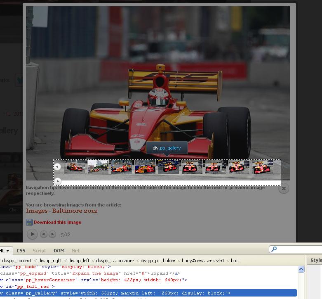Screen dimensions: 322x299
Task: Select div.pp_pic_holder in breadcrumb path
Action: coord(158,261)
